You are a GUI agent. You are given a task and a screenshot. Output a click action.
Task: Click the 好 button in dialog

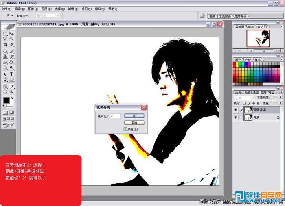point(134,116)
